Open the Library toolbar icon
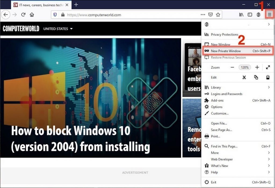 (241, 15)
